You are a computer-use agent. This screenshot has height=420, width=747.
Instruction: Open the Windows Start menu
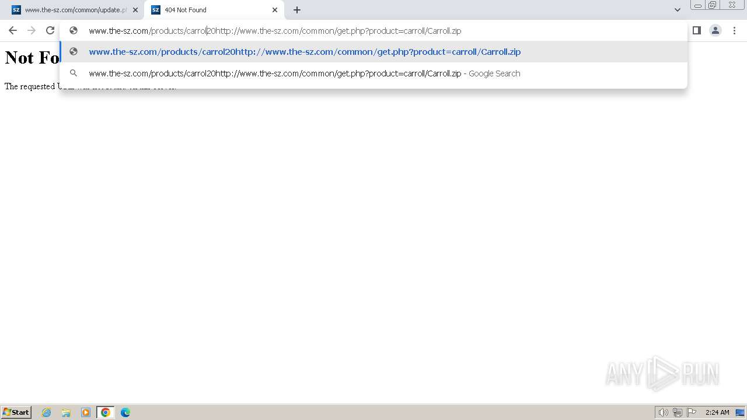(16, 412)
